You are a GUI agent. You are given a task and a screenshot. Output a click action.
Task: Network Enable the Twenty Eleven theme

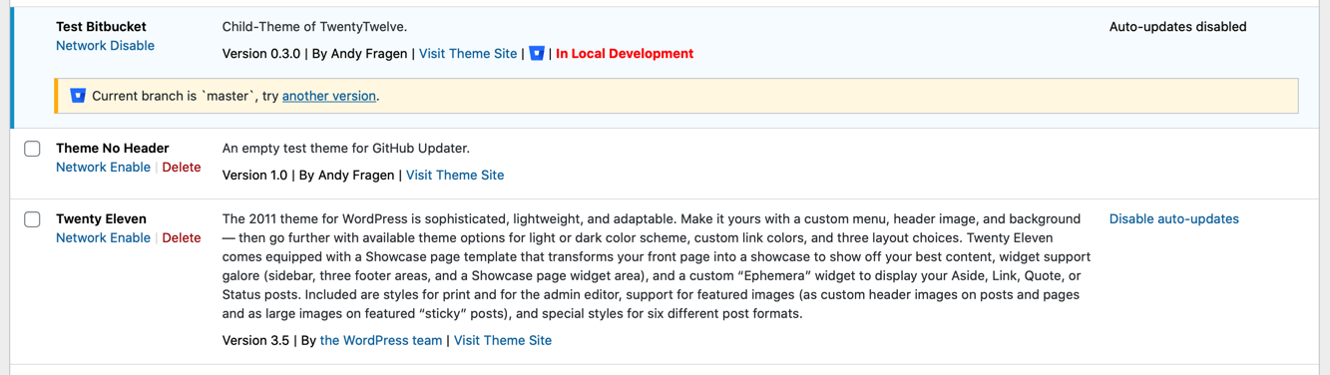pyautogui.click(x=103, y=238)
